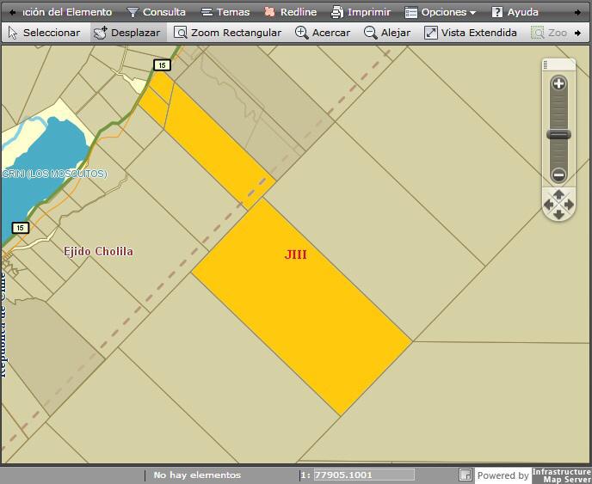Open the Ayuda help menu

[515, 12]
